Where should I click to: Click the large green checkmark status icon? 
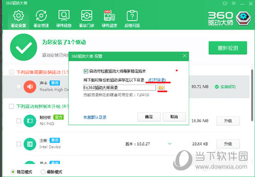pos(24,47)
